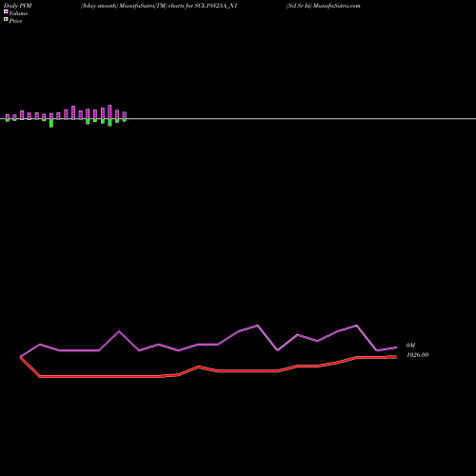Click the tallest magenta volume bar
This screenshot has width=476, height=476.
(x=109, y=112)
